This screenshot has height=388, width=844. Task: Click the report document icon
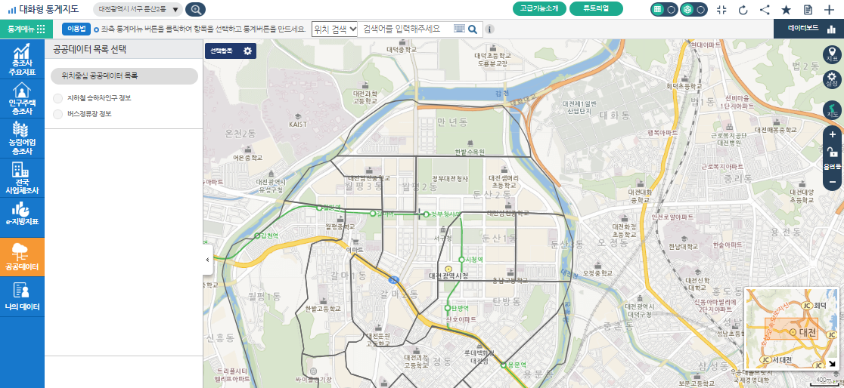coord(808,10)
